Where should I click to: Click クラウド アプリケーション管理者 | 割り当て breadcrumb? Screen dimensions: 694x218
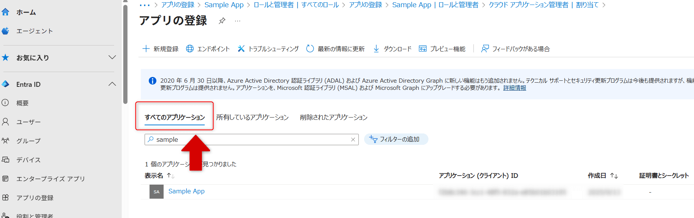[544, 5]
